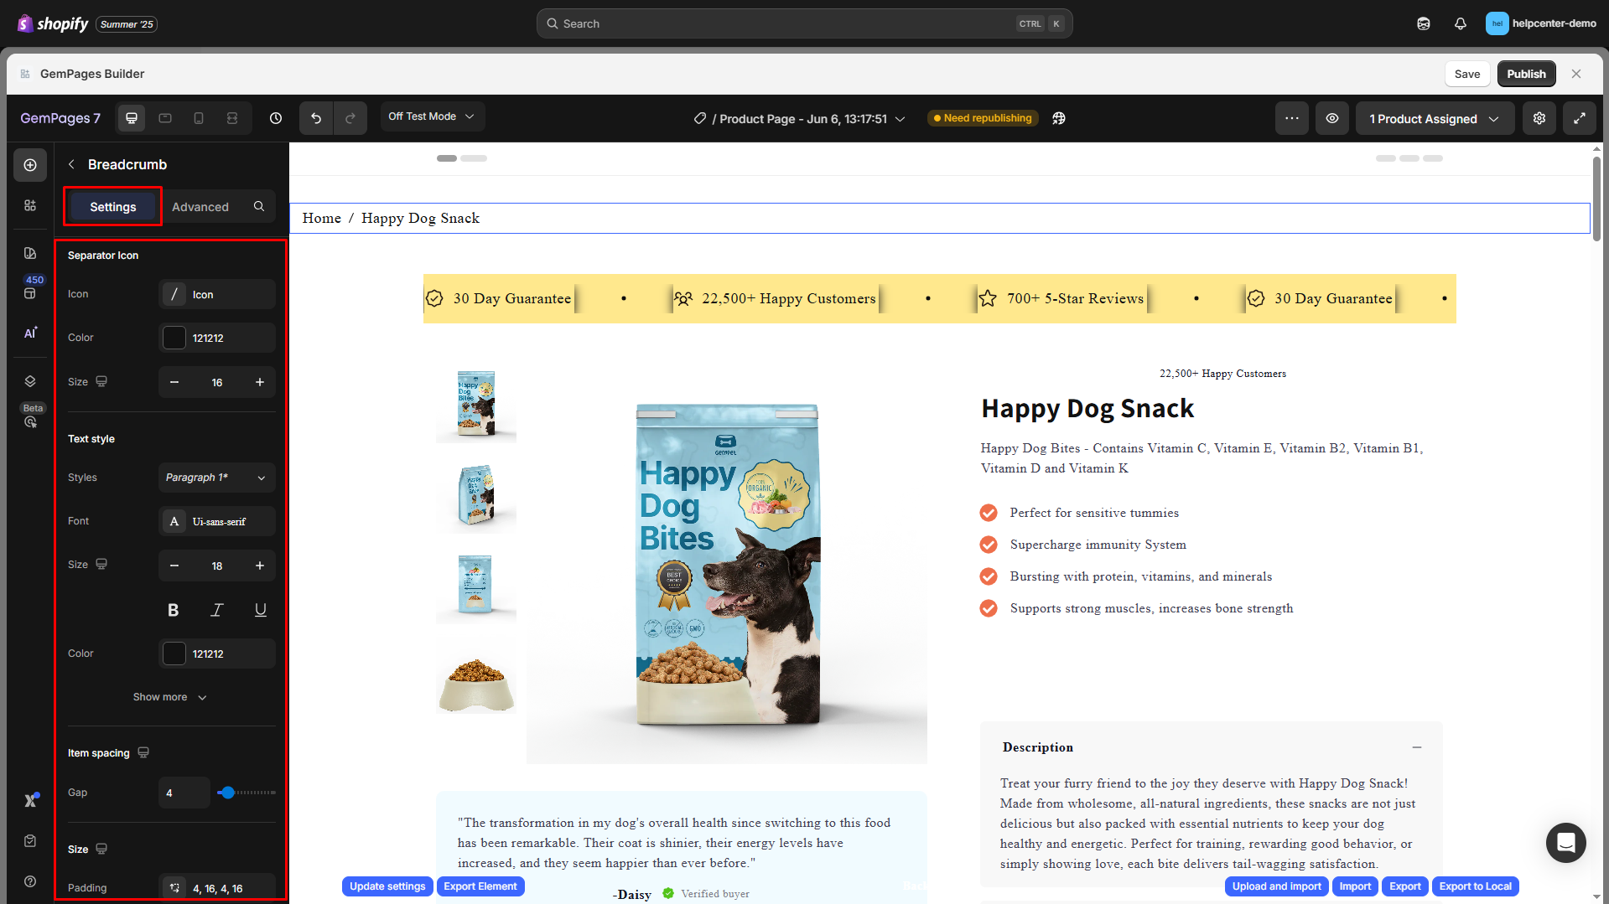1609x904 pixels.
Task: Switch to the Advanced tab
Action: click(x=200, y=207)
